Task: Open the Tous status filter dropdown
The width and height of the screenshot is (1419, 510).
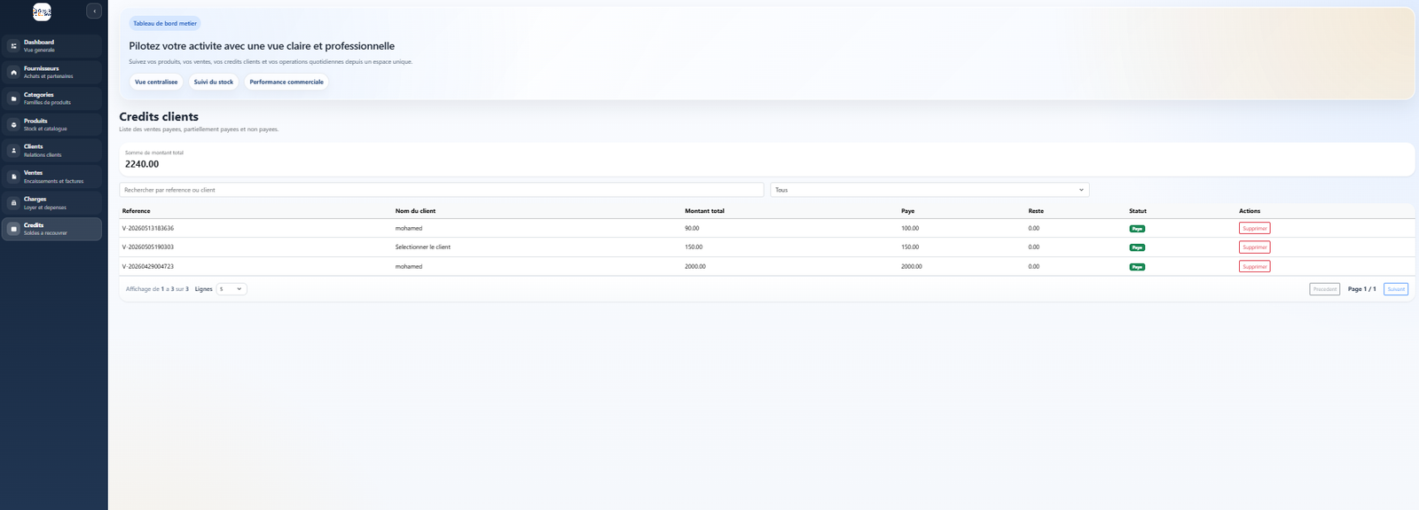Action: pyautogui.click(x=929, y=190)
